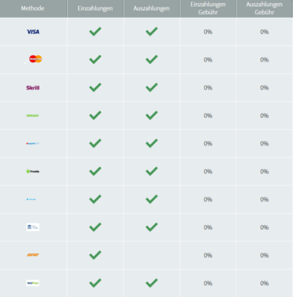Click the empty Auszahlungen cell for Sofort

152,255
